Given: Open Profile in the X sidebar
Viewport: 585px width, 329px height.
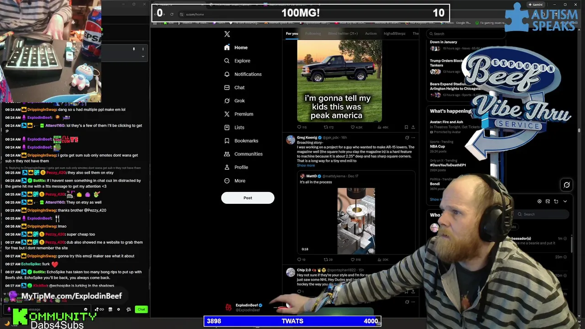Looking at the screenshot, I should pos(236,167).
